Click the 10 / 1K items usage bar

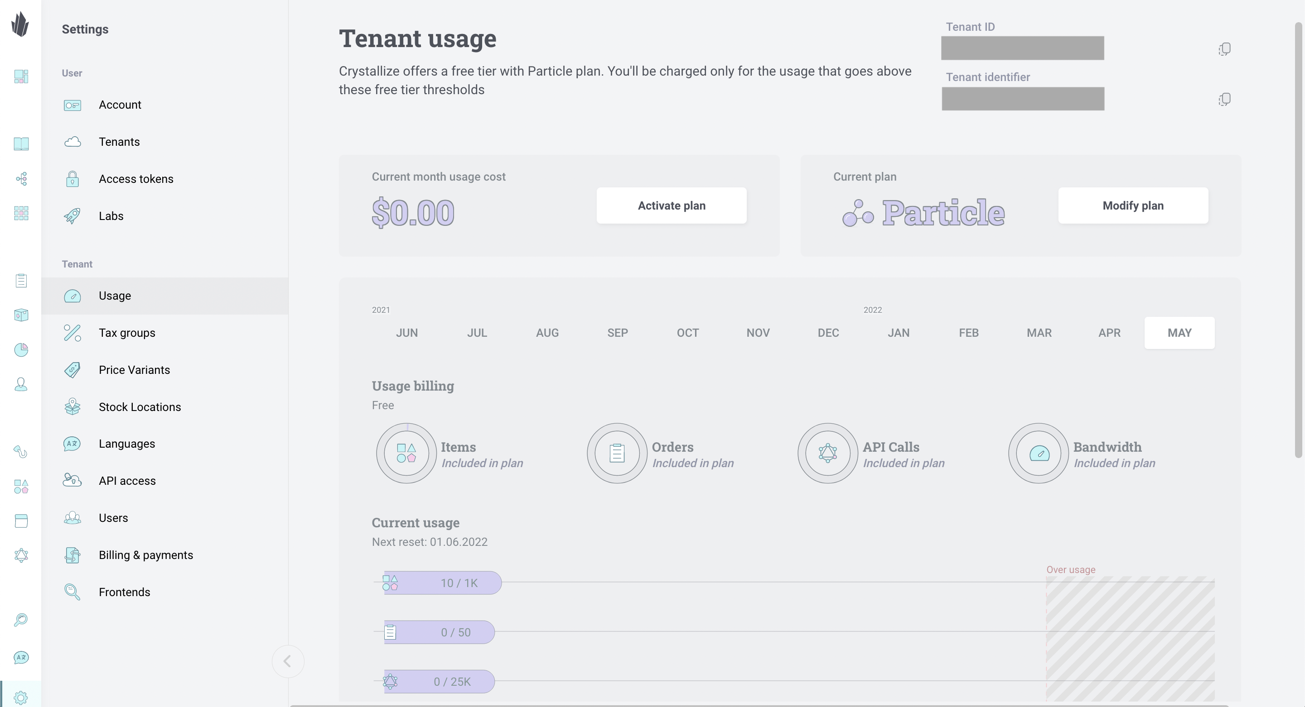pyautogui.click(x=442, y=583)
